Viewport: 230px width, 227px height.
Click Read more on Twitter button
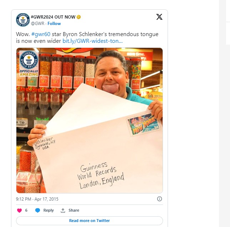90,221
